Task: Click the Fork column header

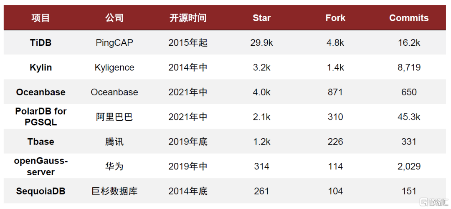Action: pos(335,18)
